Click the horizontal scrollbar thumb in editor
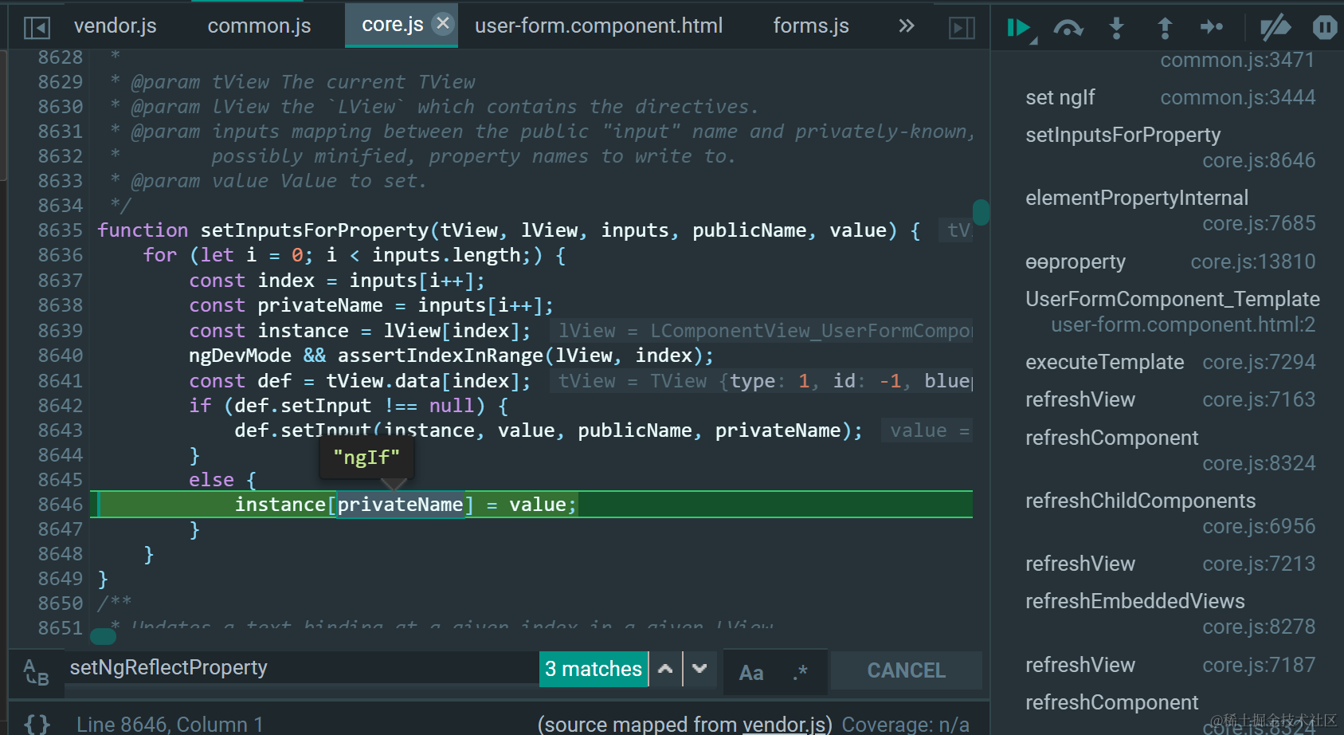1344x735 pixels. 104,636
